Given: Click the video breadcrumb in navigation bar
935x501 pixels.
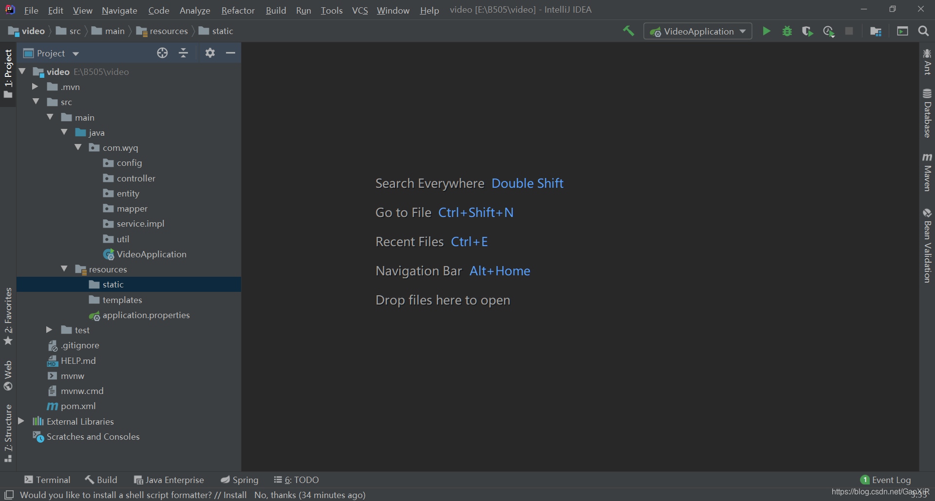Looking at the screenshot, I should [27, 31].
